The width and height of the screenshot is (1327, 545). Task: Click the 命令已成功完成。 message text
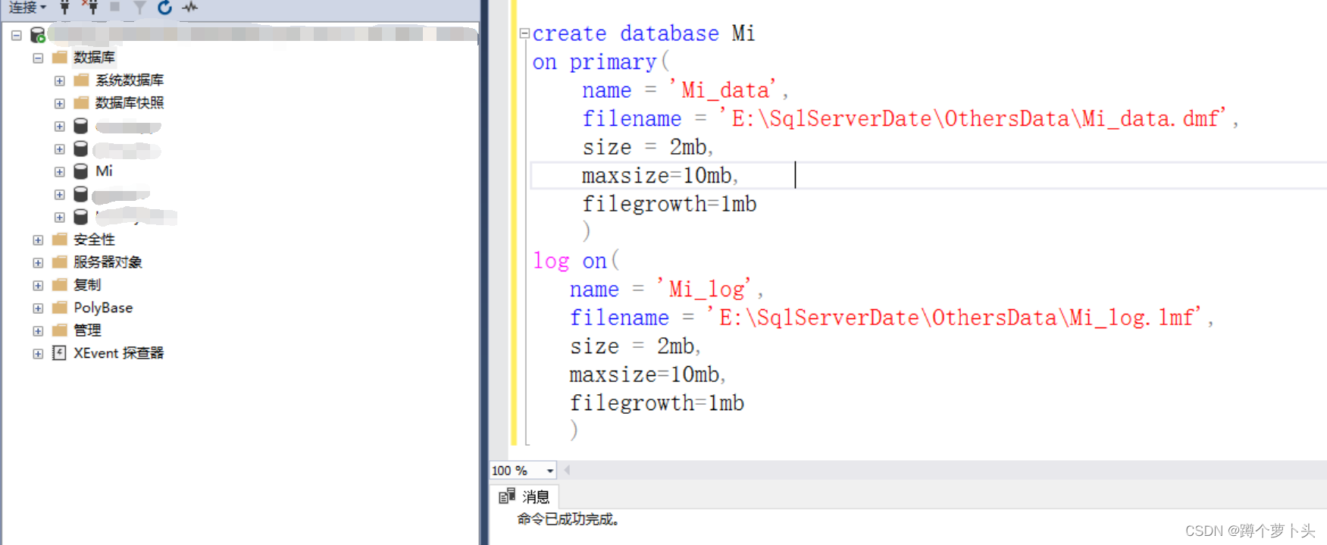tap(568, 519)
